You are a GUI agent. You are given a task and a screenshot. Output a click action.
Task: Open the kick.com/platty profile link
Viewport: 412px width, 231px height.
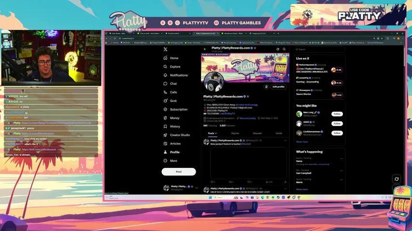[248, 118]
